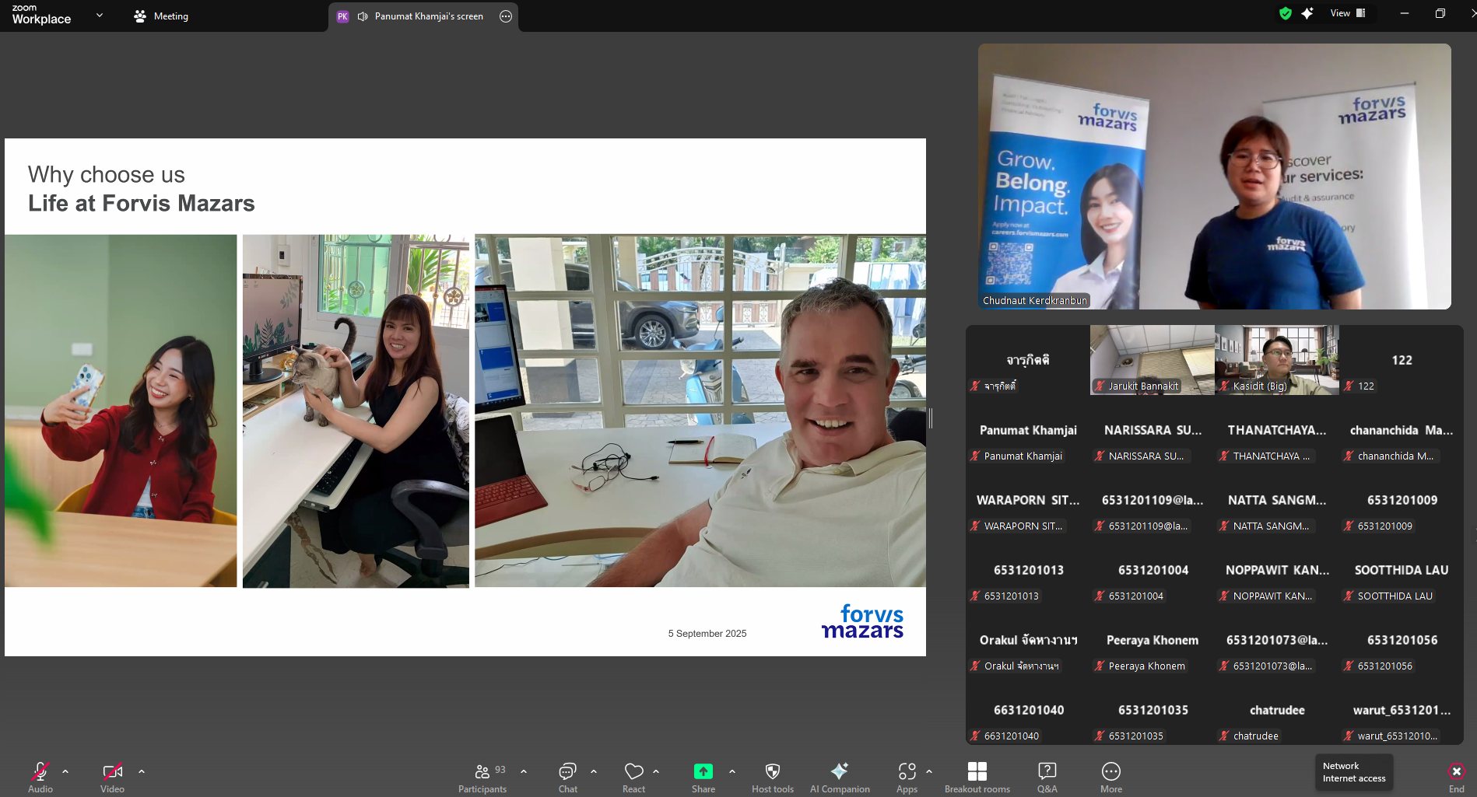
Task: Click the chatrudee participant tile
Action: click(1276, 710)
